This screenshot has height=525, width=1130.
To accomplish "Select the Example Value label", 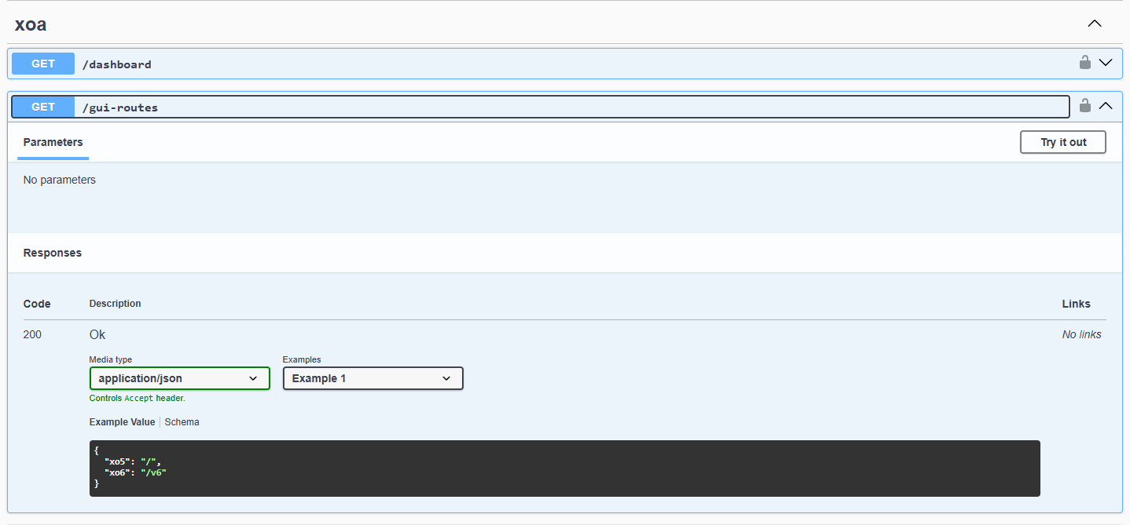I will pos(122,421).
